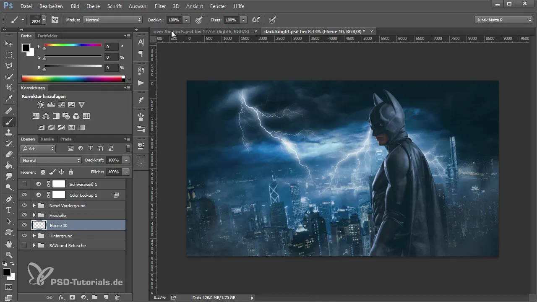Add a Levels adjustment (histogram icon)
The image size is (537, 302).
[x=51, y=105]
